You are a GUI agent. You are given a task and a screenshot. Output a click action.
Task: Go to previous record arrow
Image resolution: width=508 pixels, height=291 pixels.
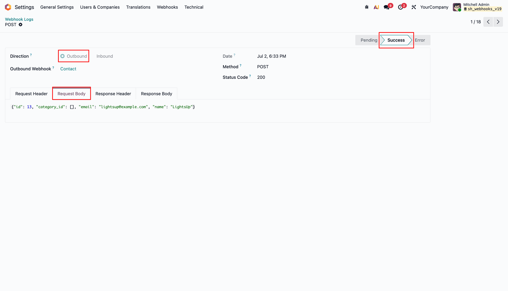coord(488,22)
